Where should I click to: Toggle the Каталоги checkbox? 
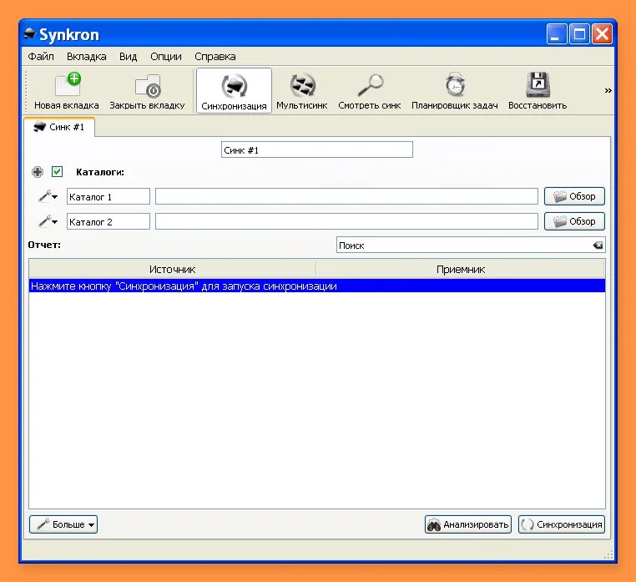pos(58,172)
